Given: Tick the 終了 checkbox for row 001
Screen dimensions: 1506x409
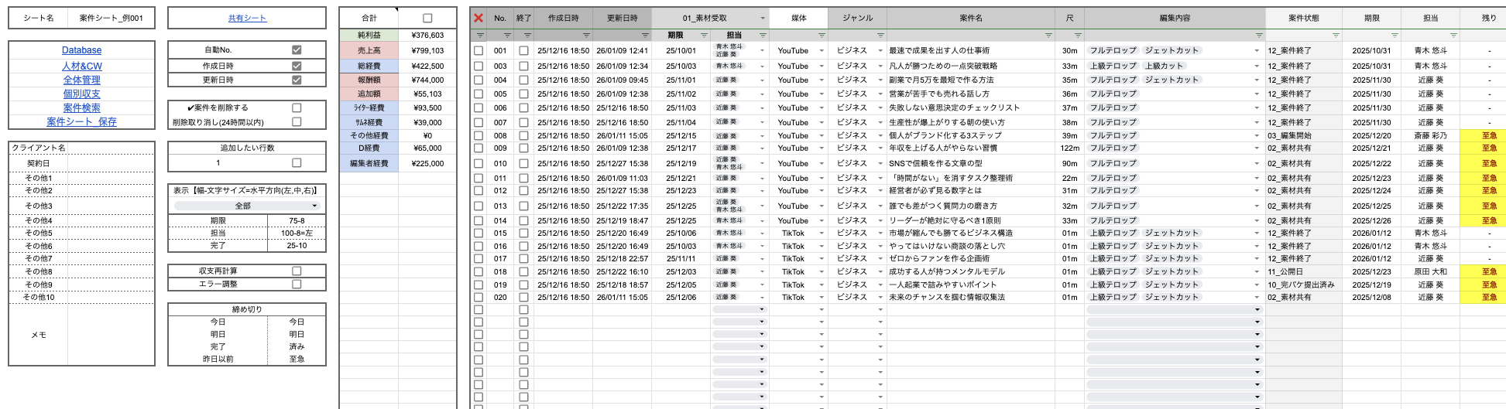Looking at the screenshot, I should [523, 51].
